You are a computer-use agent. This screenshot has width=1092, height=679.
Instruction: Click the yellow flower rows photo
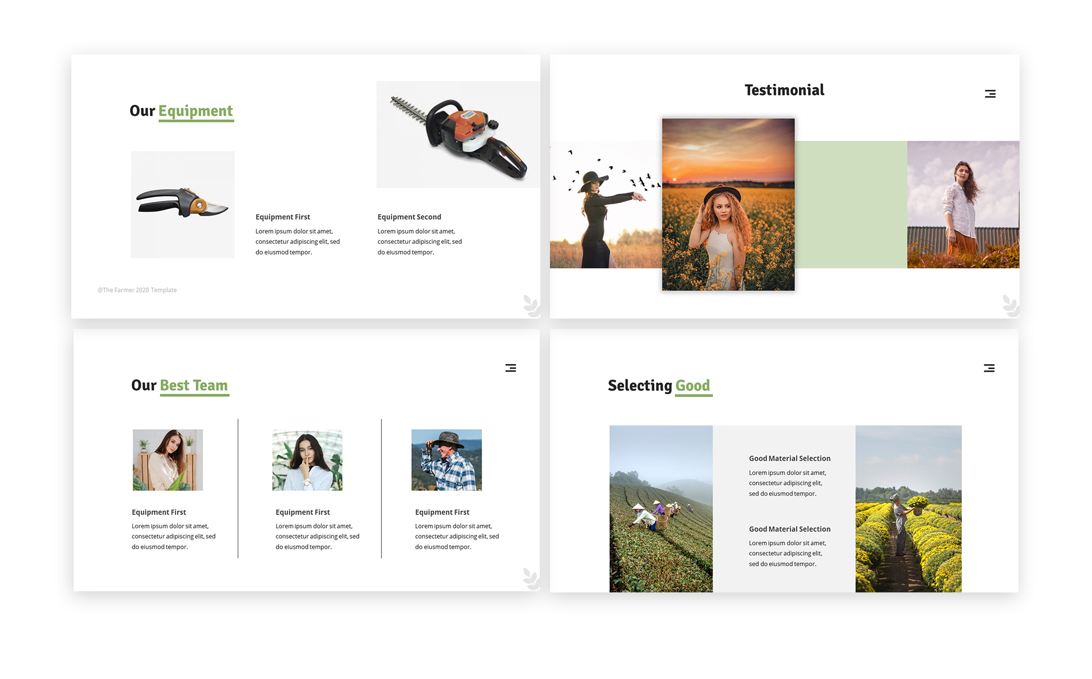(x=908, y=509)
